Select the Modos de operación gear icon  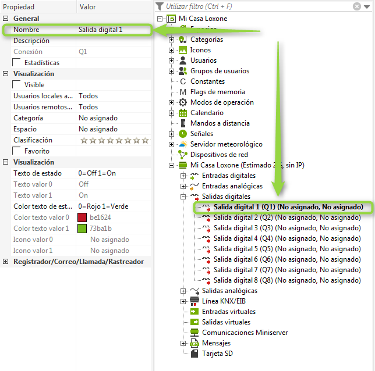[x=183, y=102]
